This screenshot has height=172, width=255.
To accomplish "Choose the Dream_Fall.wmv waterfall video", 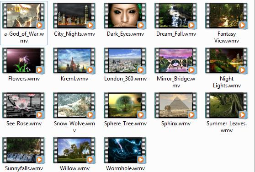I will [176, 16].
